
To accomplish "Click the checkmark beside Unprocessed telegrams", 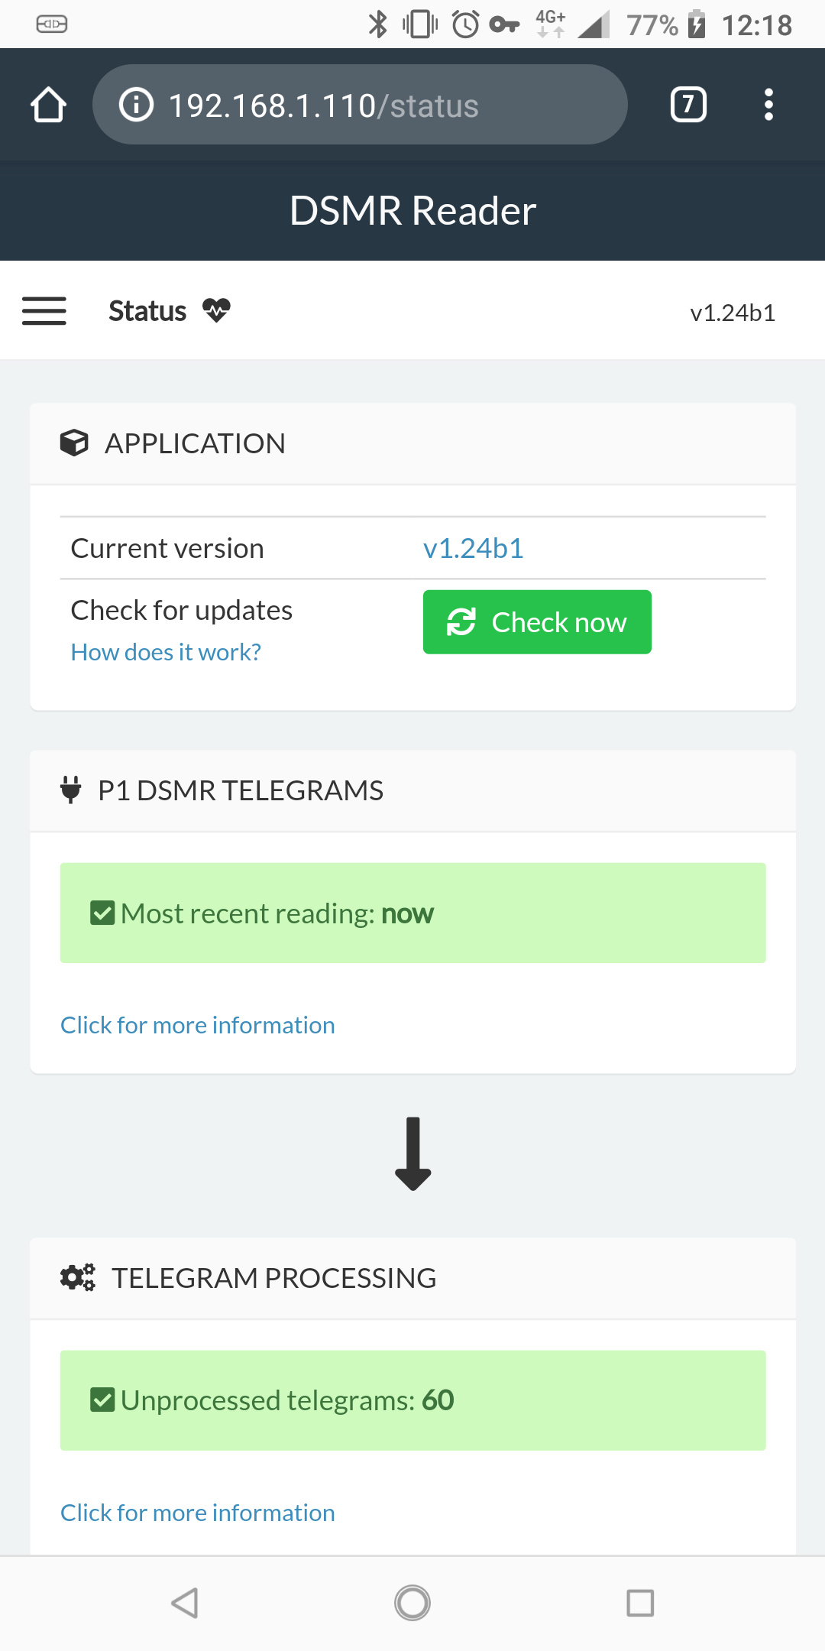I will (x=102, y=1400).
